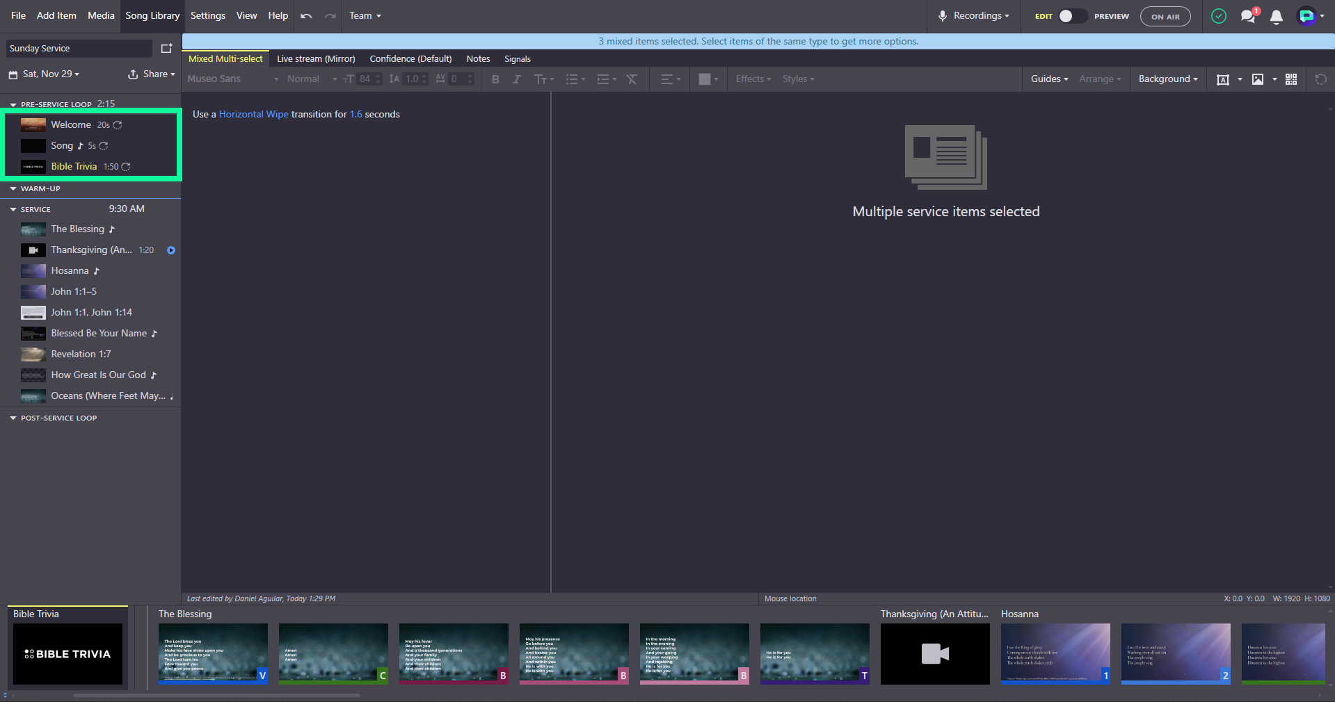Click the redo arrow icon
Screen dimensions: 1335x702
coord(330,16)
